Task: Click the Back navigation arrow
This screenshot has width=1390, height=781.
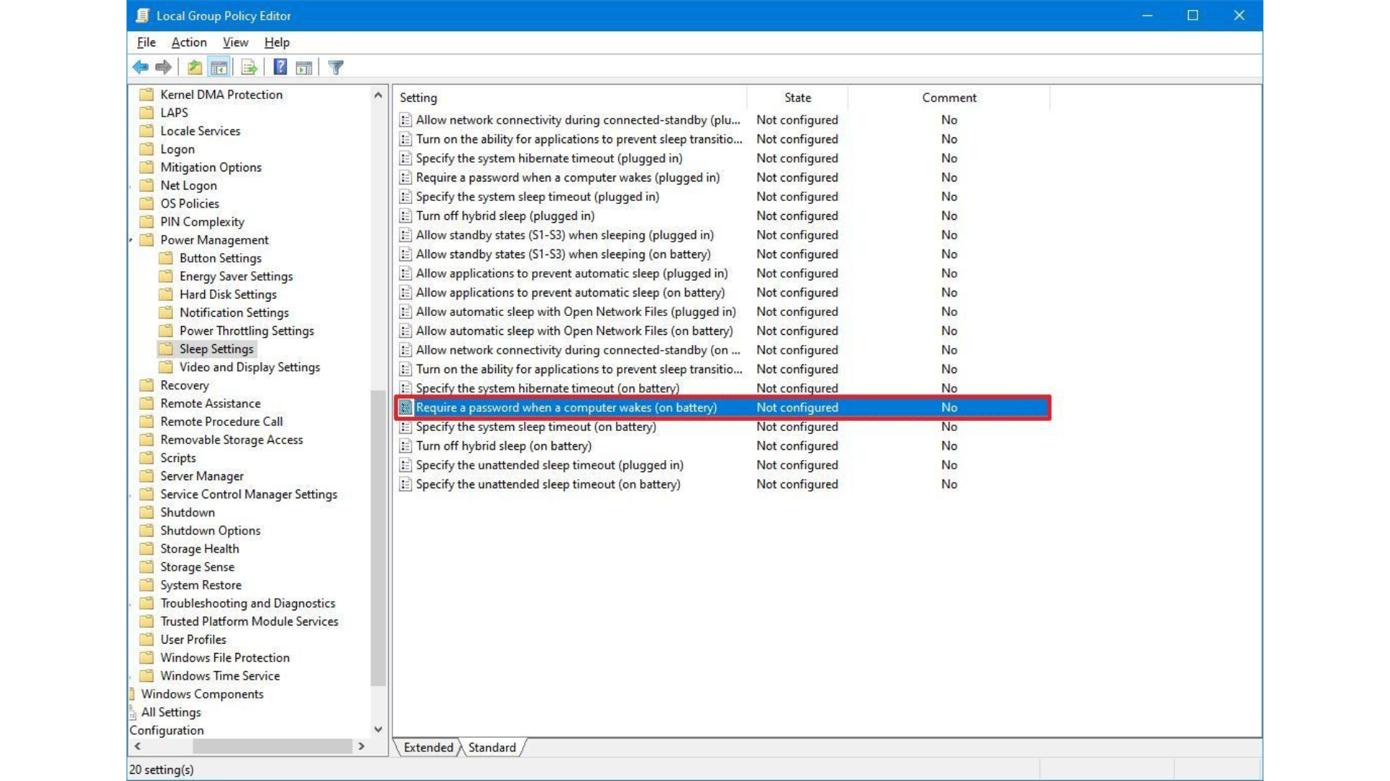Action: (140, 67)
